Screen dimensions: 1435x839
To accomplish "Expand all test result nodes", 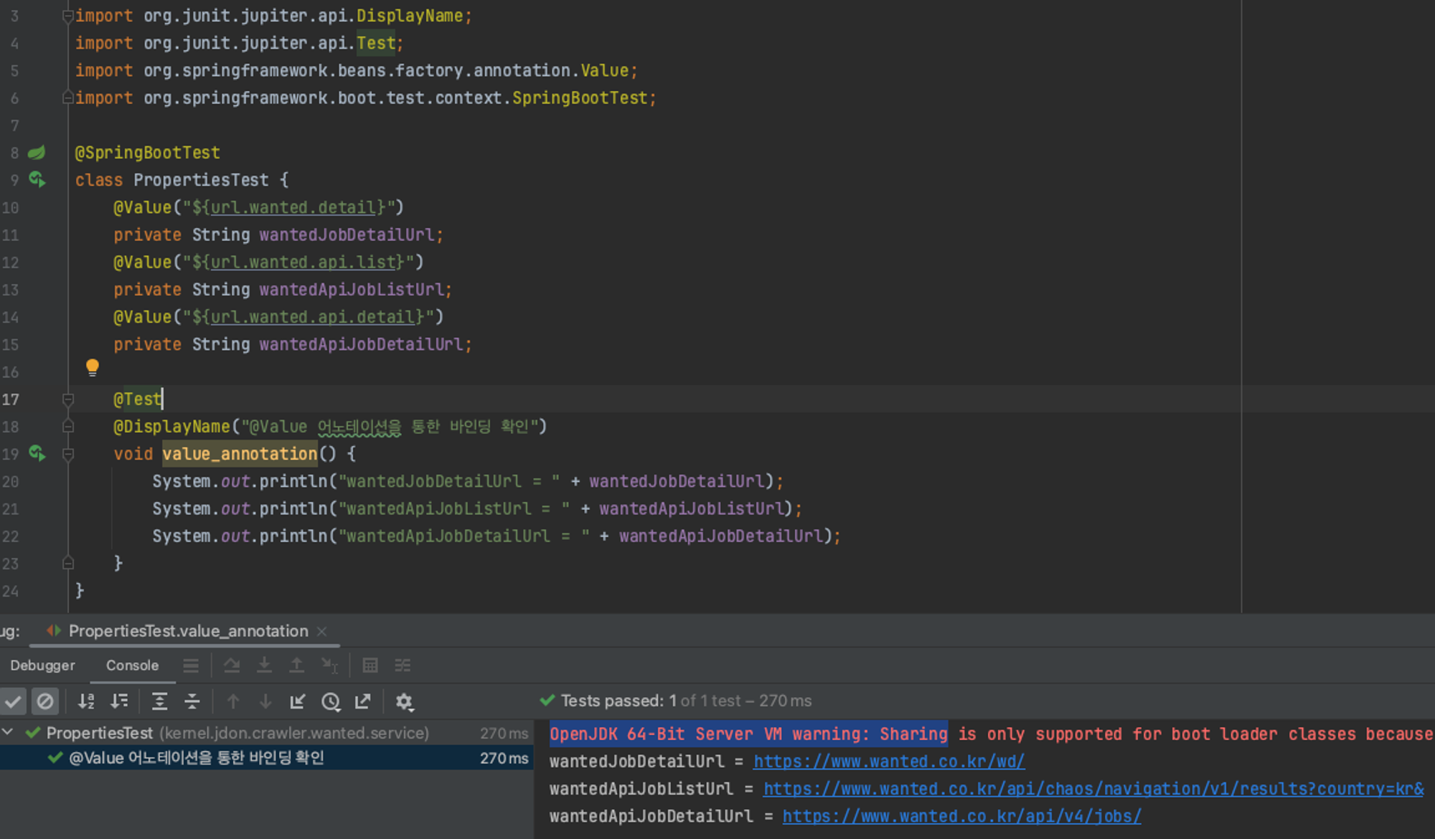I will [x=159, y=701].
